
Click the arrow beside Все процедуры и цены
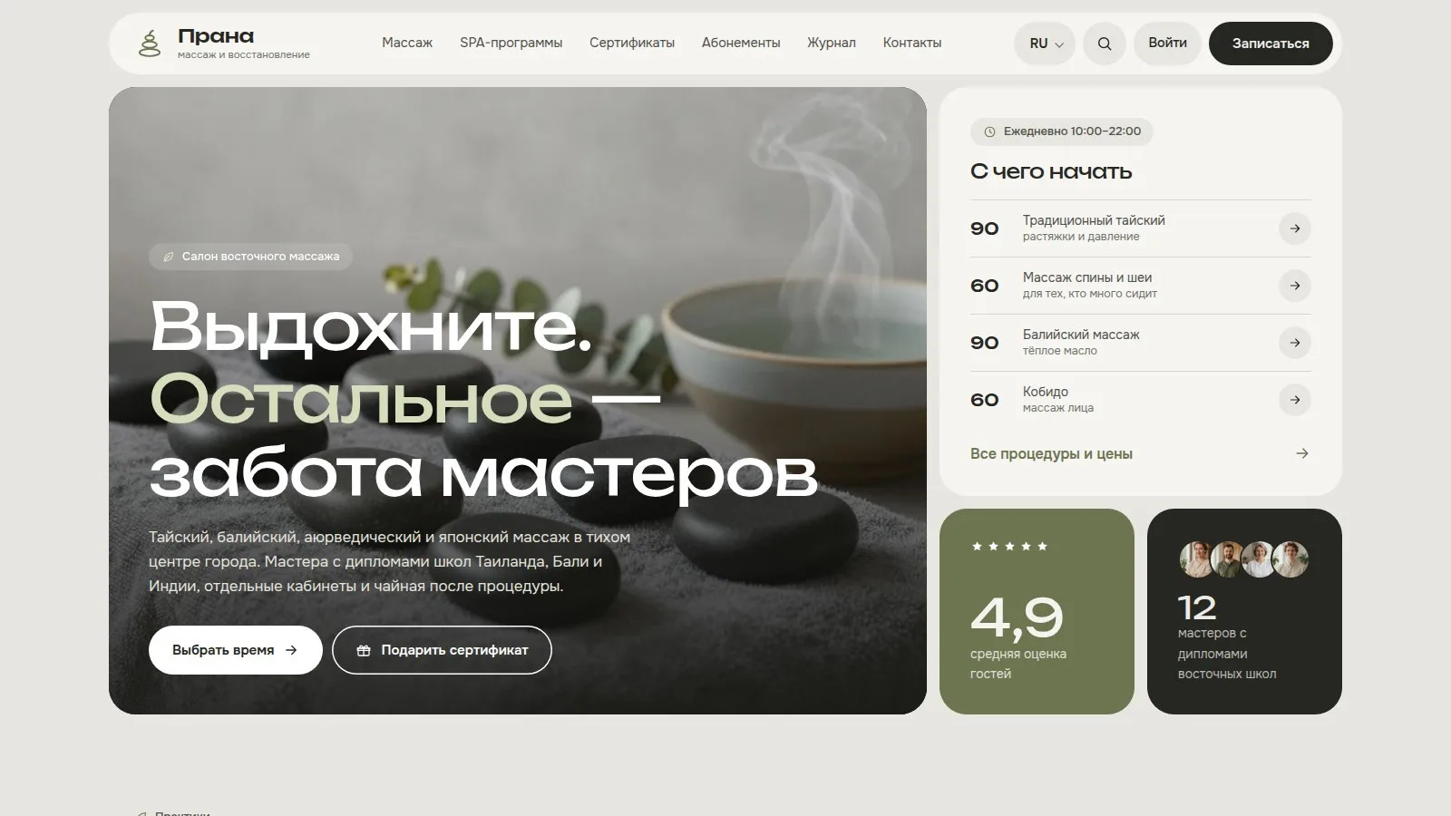point(1302,453)
